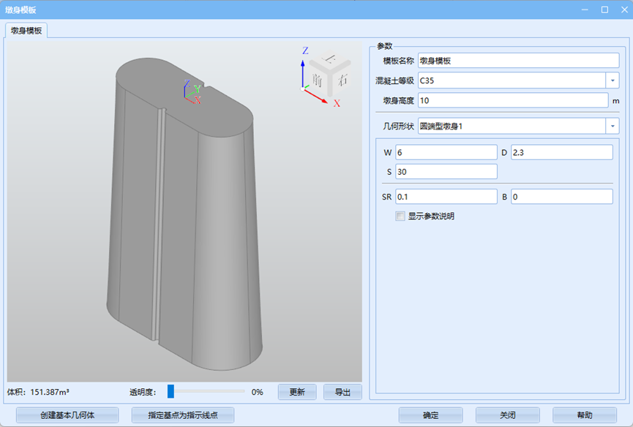Click the 更新 button
Screen dimensions: 633x427
pyautogui.click(x=296, y=392)
